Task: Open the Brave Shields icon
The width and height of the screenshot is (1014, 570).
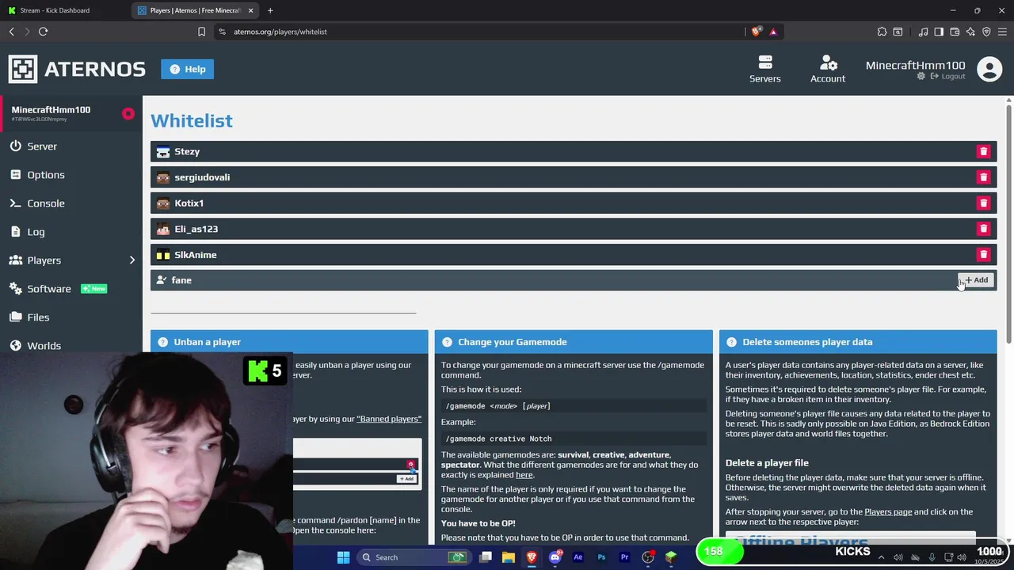Action: pos(757,32)
